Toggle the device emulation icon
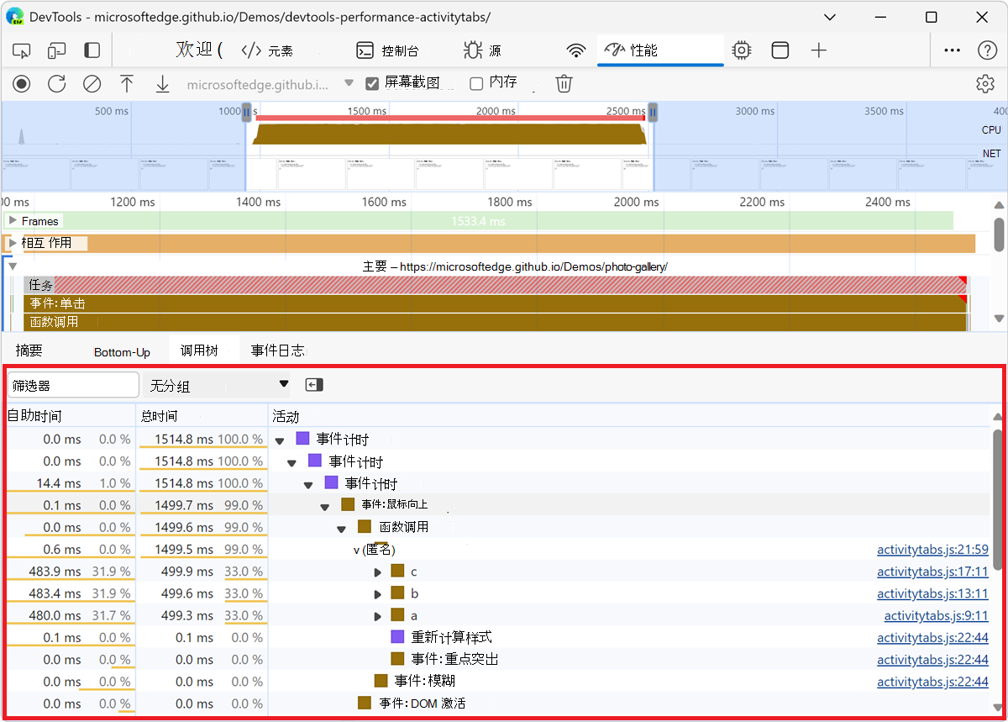 tap(55, 50)
